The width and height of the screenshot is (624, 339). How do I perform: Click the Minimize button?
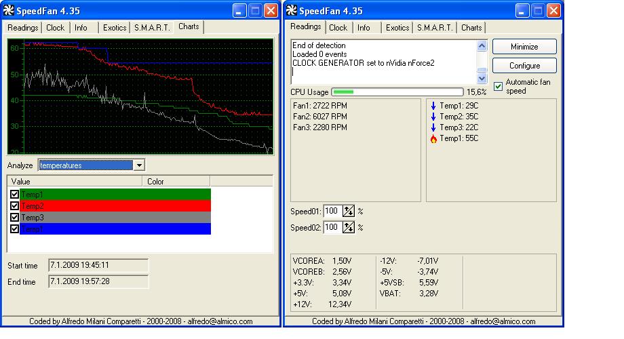tap(524, 47)
